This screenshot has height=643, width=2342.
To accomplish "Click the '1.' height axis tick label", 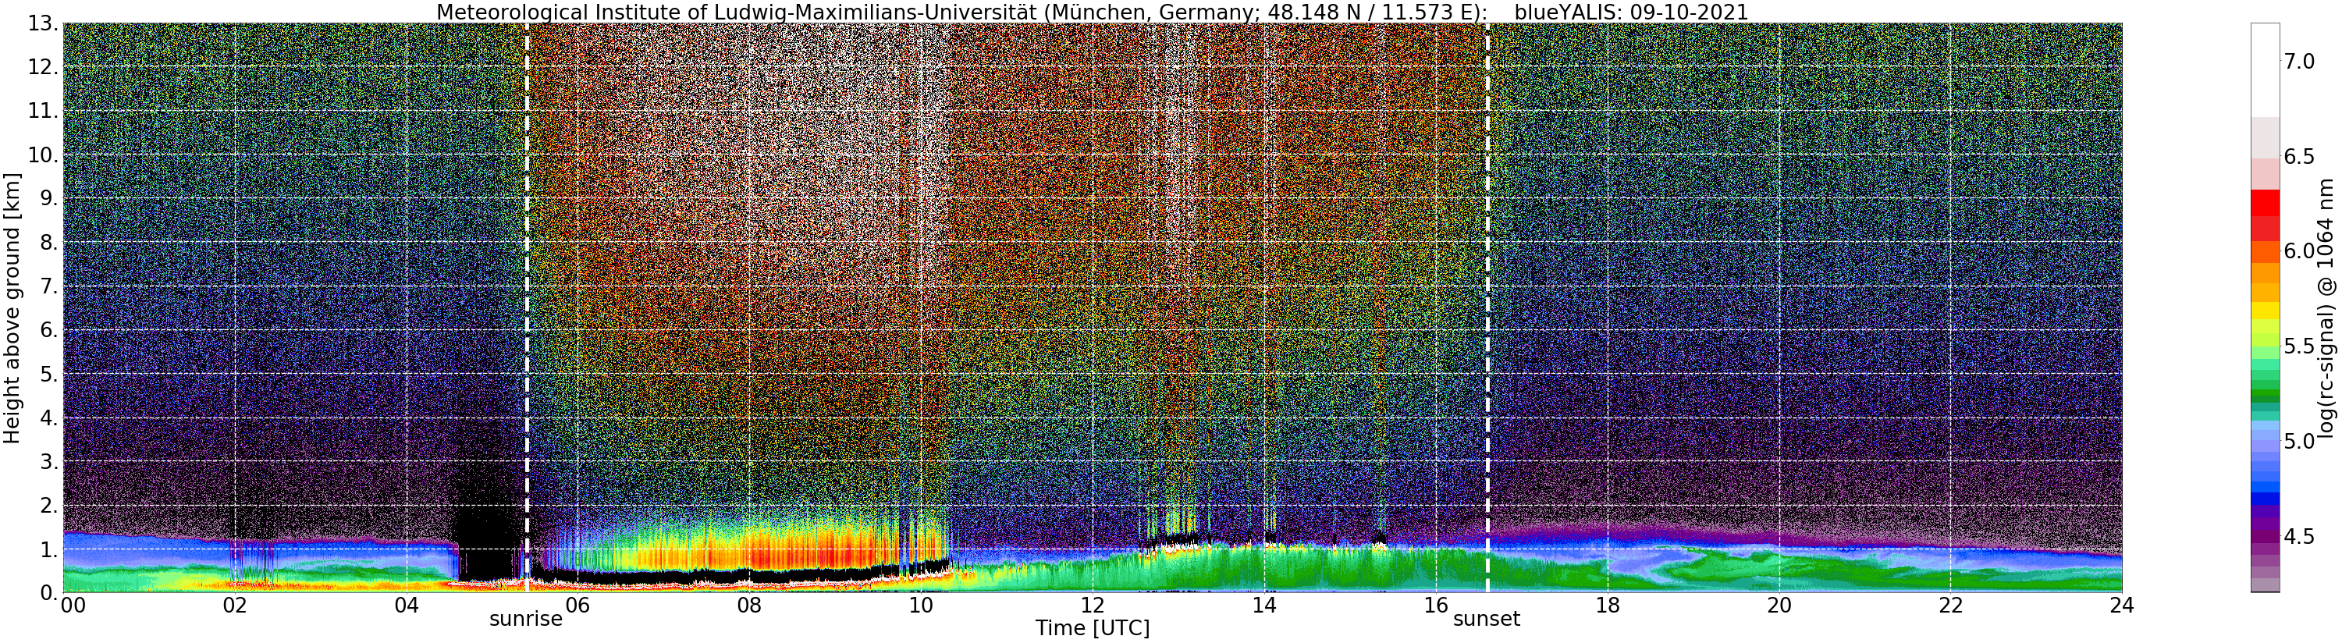I will click(48, 549).
